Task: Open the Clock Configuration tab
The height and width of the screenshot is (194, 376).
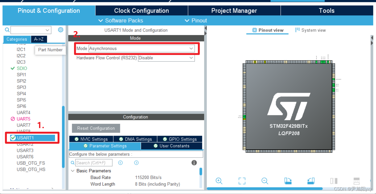Action: 141,11
